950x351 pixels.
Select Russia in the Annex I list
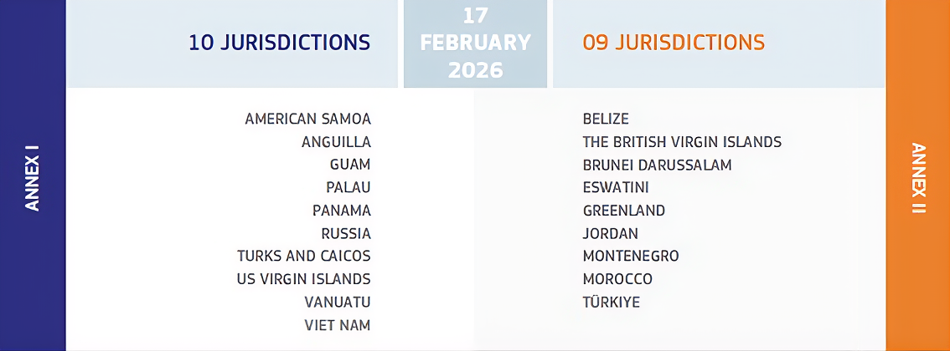pos(346,233)
